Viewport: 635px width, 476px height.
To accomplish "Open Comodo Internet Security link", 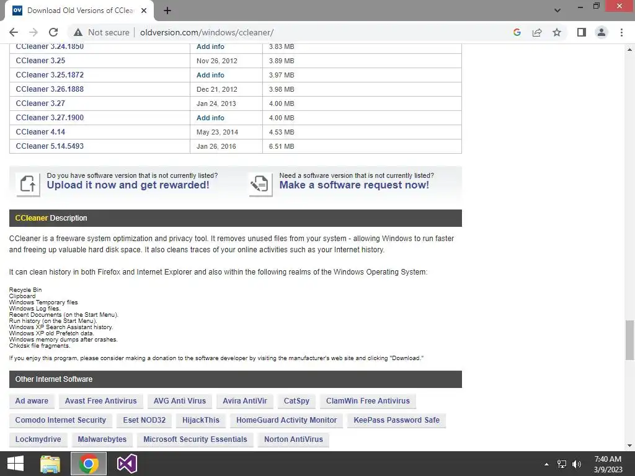I will click(x=61, y=420).
